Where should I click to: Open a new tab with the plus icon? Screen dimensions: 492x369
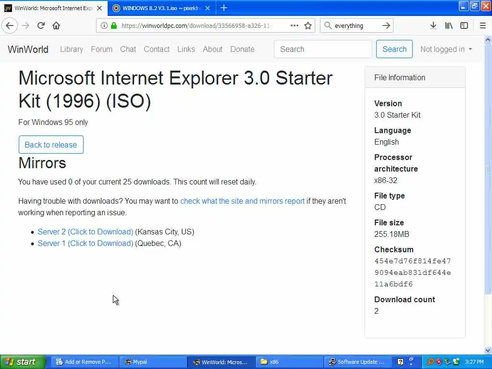tap(224, 8)
